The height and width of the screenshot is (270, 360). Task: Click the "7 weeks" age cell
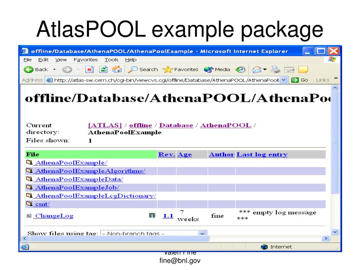coord(188,216)
